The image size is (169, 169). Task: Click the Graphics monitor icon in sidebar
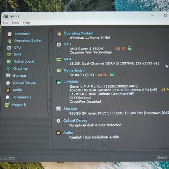[8, 69]
